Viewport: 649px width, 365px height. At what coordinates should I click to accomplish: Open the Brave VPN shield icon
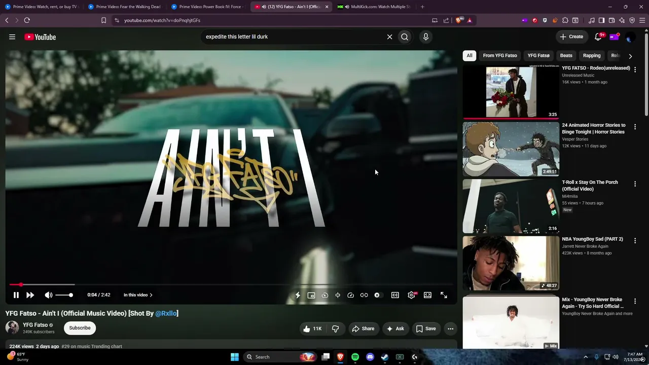coord(632,20)
